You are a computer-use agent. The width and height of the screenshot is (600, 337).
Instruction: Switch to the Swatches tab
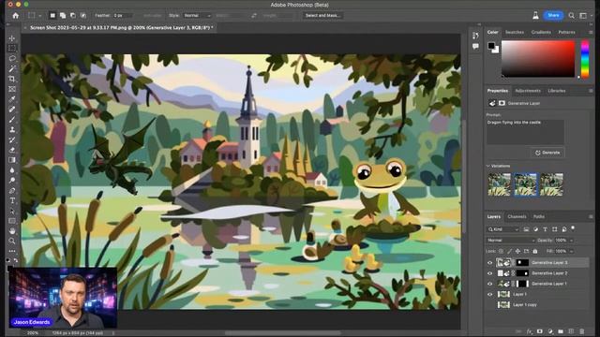(515, 33)
